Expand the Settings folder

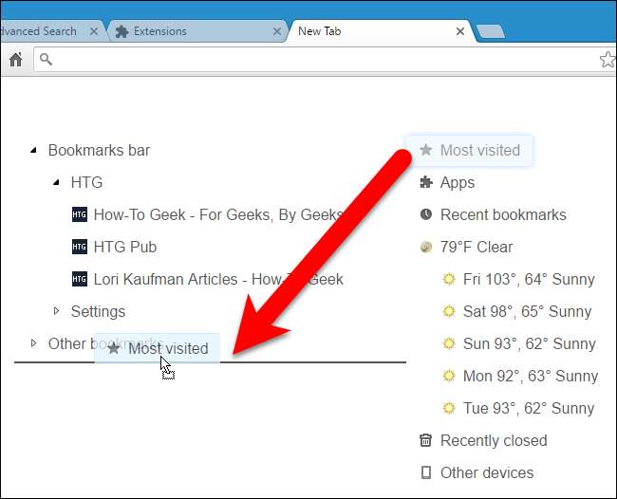[57, 311]
